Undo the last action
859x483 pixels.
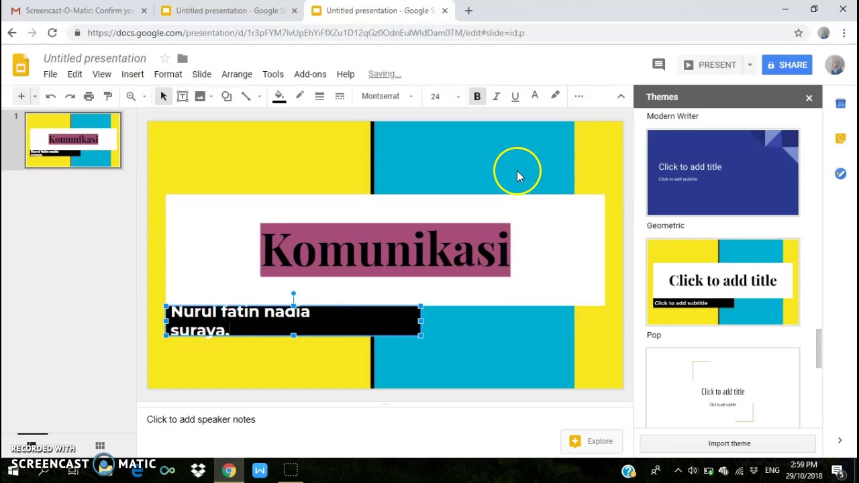tap(50, 97)
